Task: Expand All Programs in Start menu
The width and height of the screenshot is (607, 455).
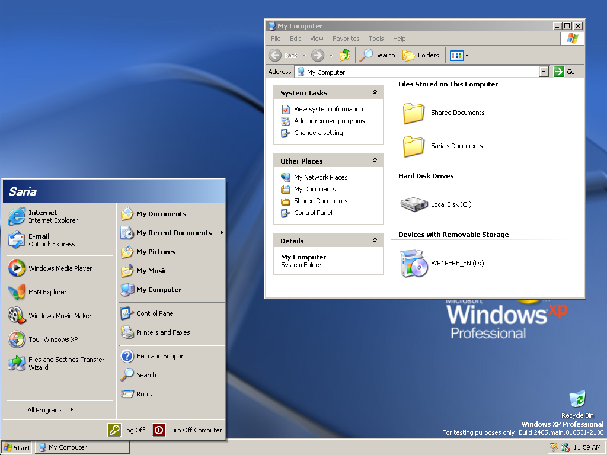Action: pyautogui.click(x=50, y=410)
